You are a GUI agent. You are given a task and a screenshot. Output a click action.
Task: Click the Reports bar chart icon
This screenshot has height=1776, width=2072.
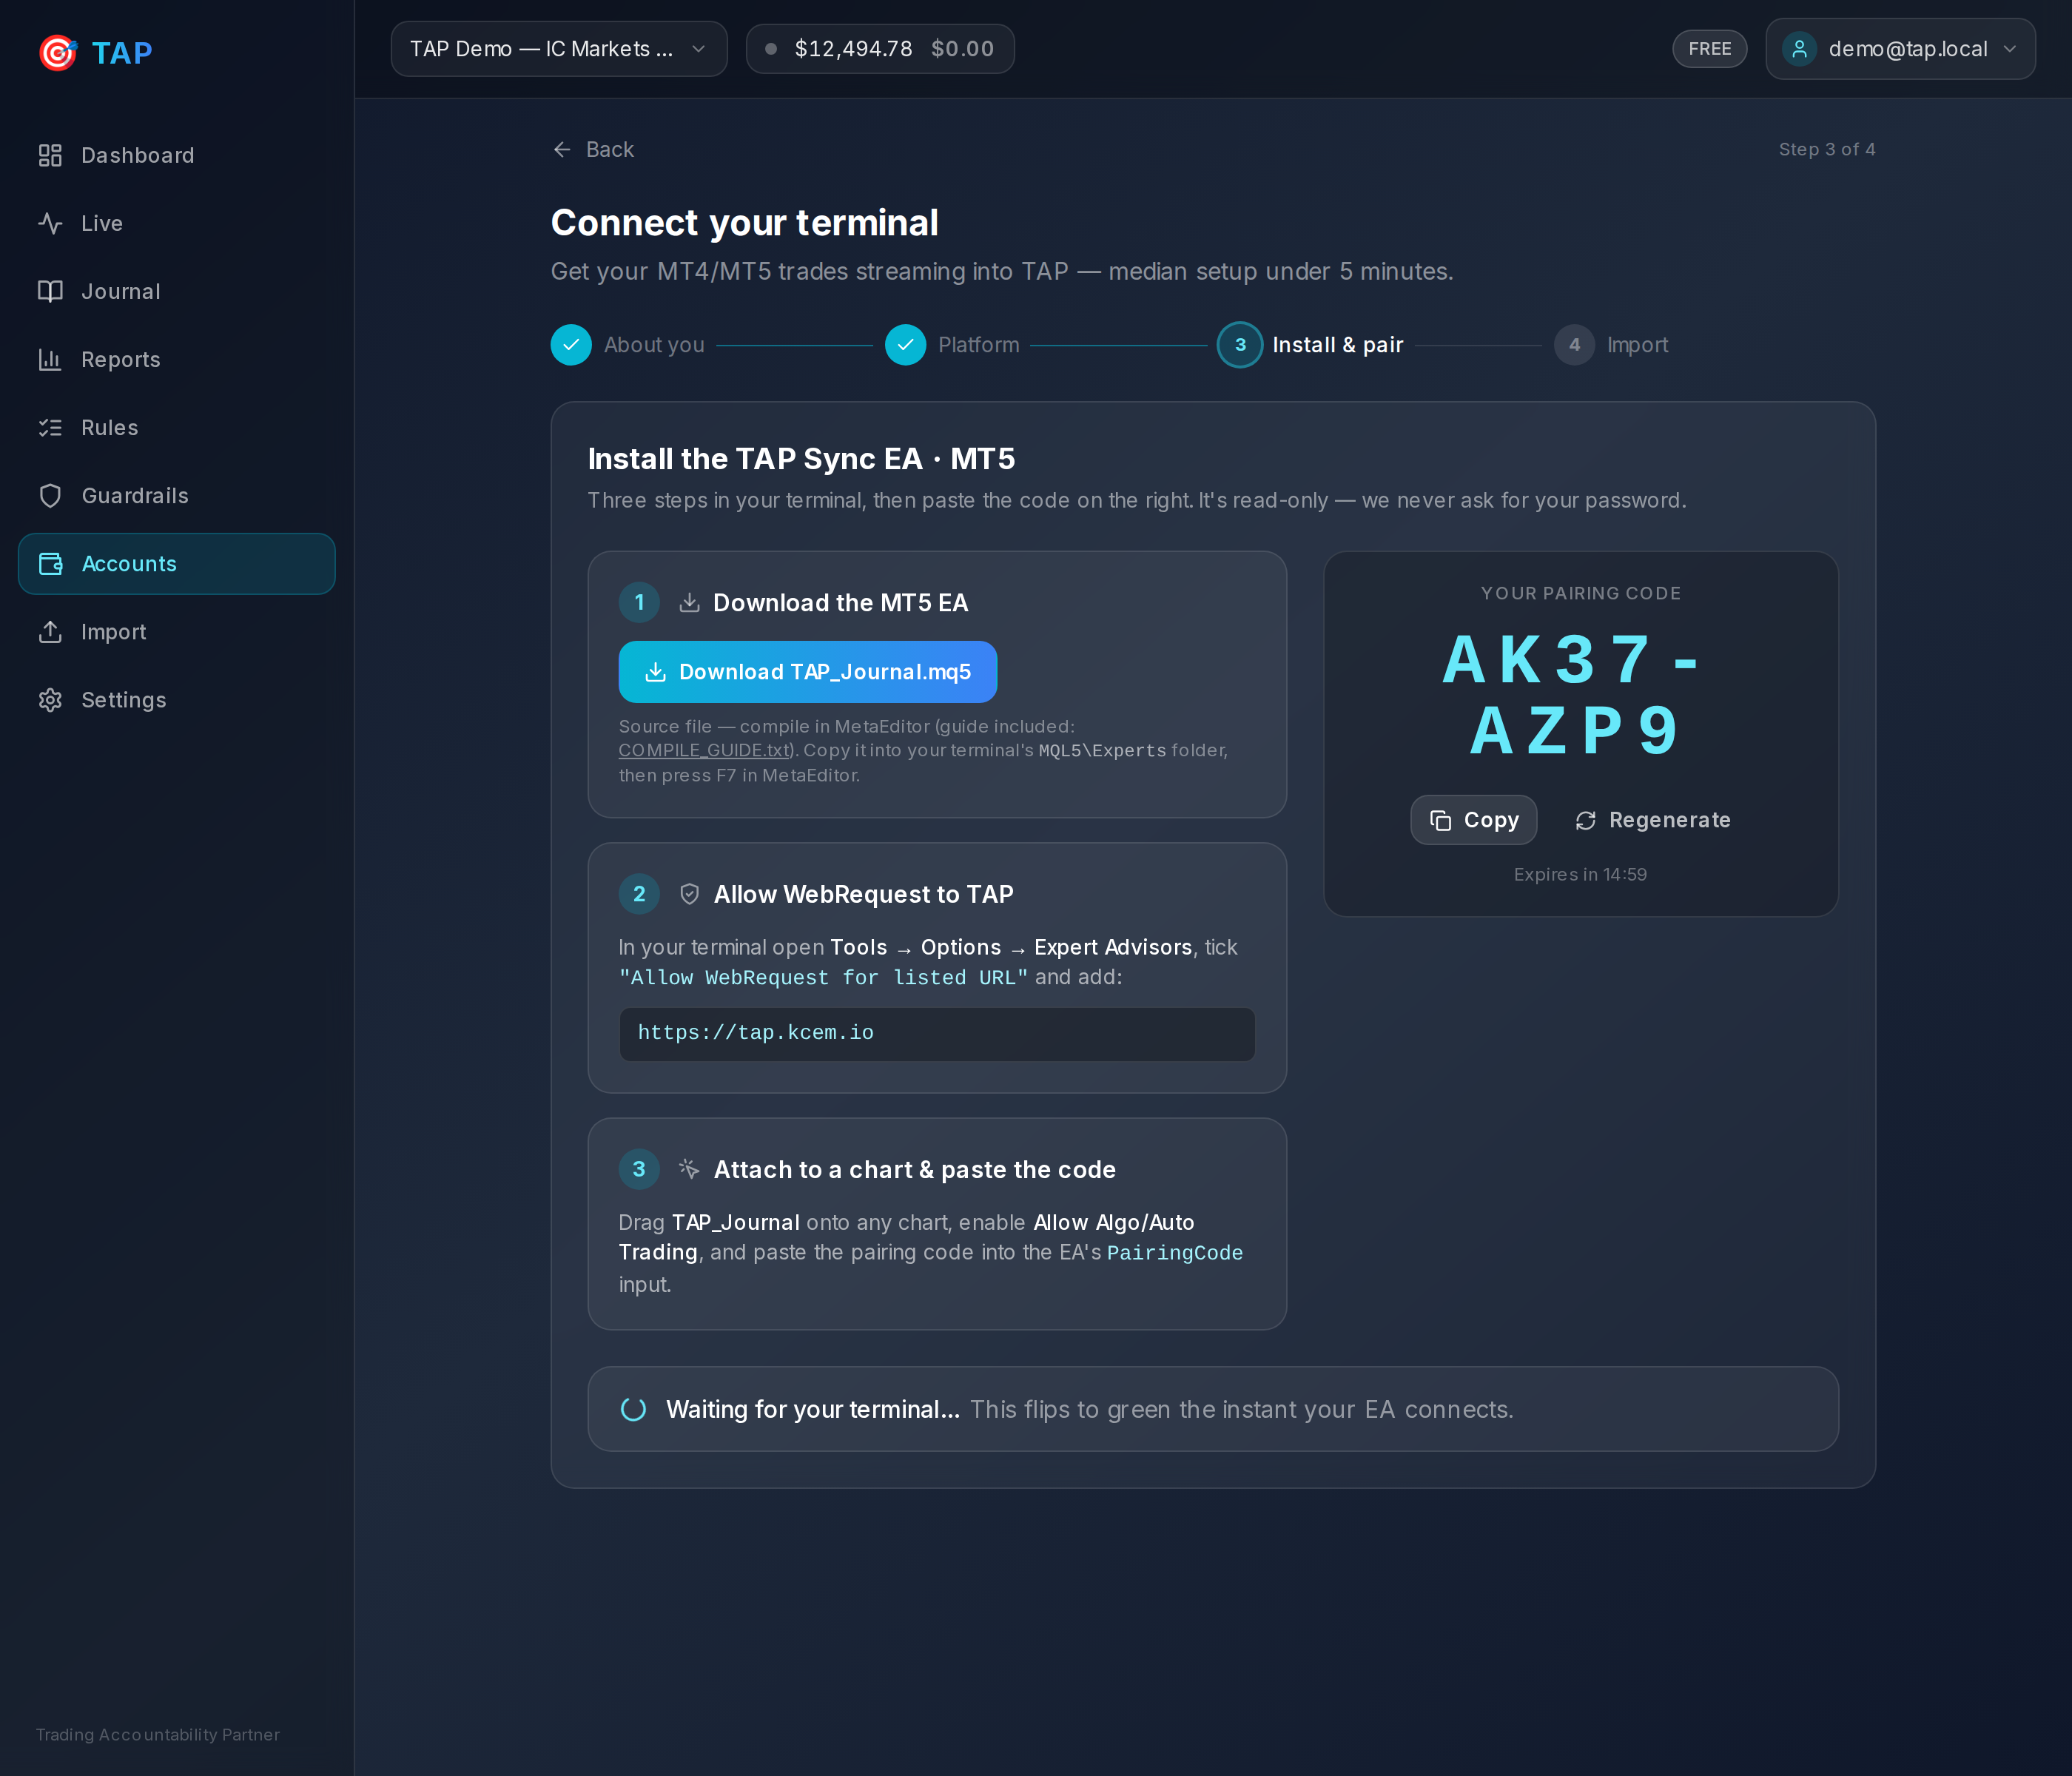click(50, 359)
